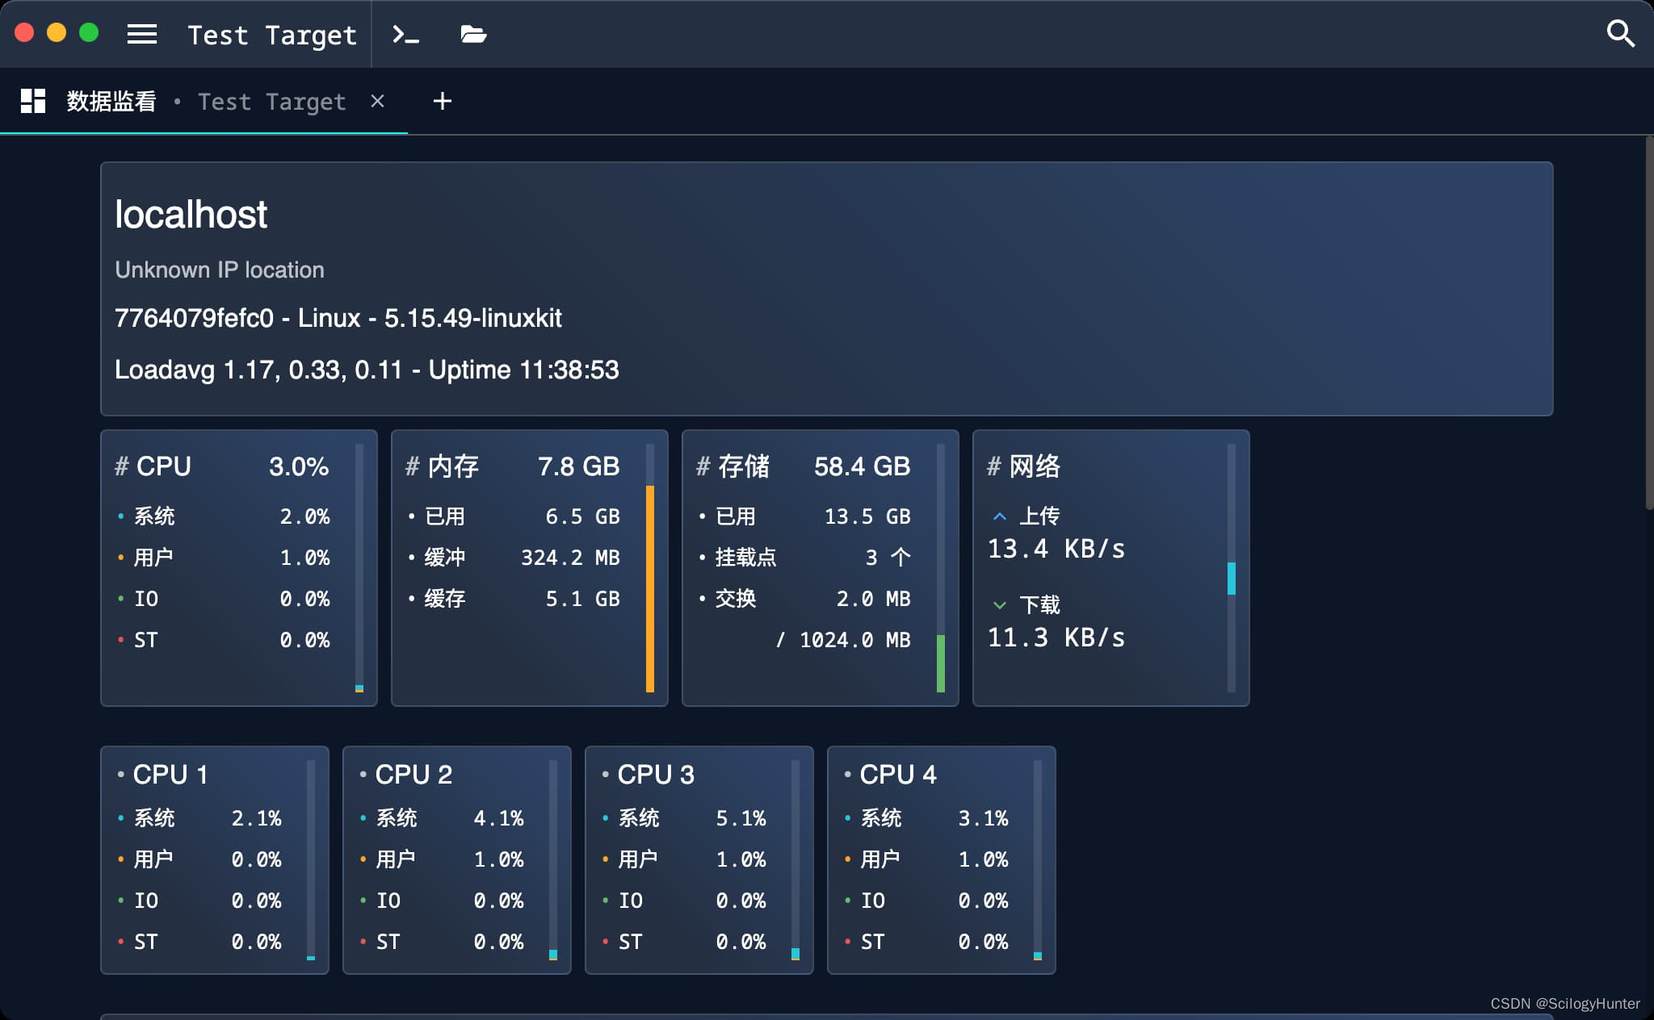1654x1020 pixels.
Task: Open the hamburger menu
Action: [x=142, y=34]
